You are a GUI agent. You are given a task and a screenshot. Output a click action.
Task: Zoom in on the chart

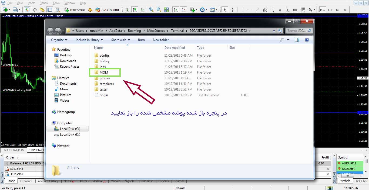click(151, 10)
